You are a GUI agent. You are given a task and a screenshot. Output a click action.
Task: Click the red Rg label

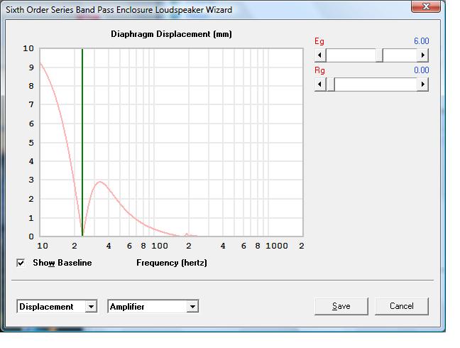tap(319, 70)
